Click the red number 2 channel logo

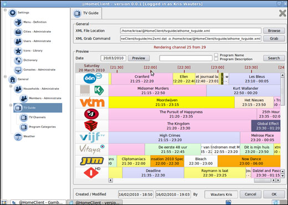click(91, 126)
